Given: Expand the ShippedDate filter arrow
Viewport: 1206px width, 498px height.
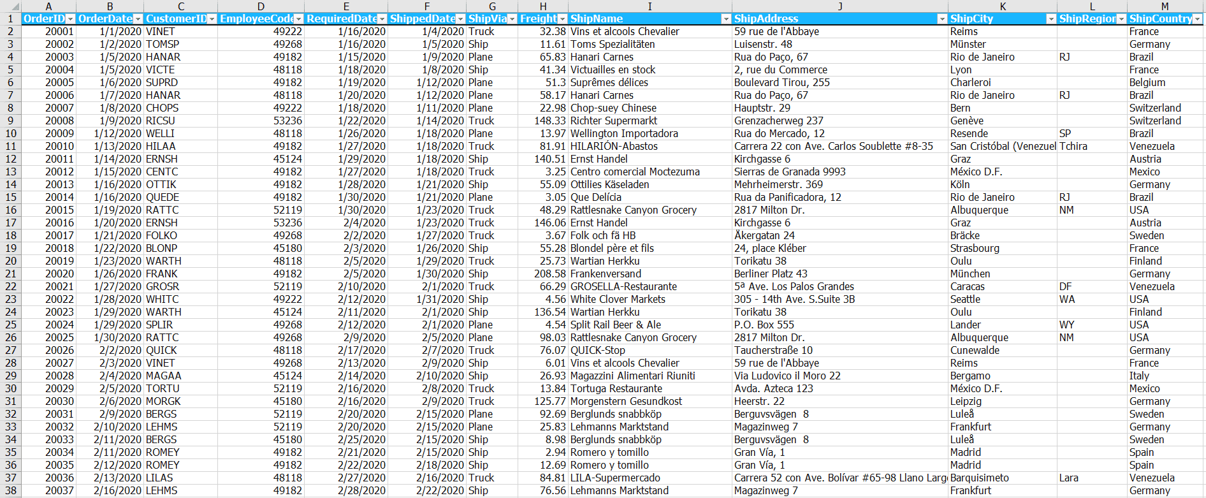Looking at the screenshot, I should (460, 19).
